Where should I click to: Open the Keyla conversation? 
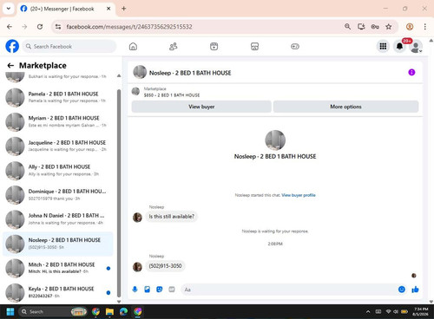pos(58,292)
